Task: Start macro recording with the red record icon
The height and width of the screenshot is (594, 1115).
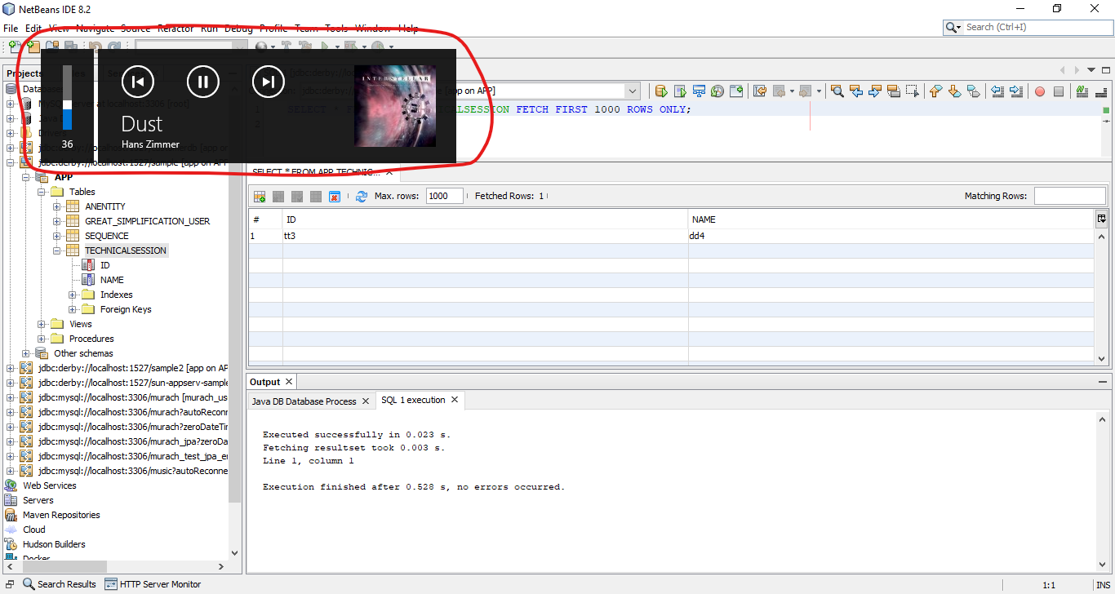Action: 1039,91
